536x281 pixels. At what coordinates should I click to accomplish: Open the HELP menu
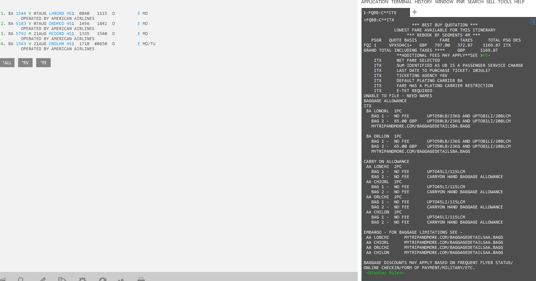[519, 2]
